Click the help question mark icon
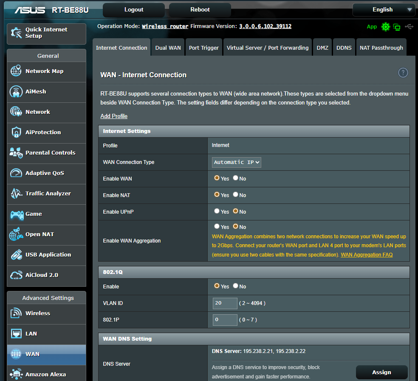The image size is (418, 381). point(403,73)
